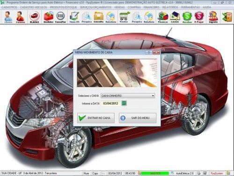Click the 05:43:50 clock in status bar
The height and width of the screenshot is (176, 234).
click(130, 173)
